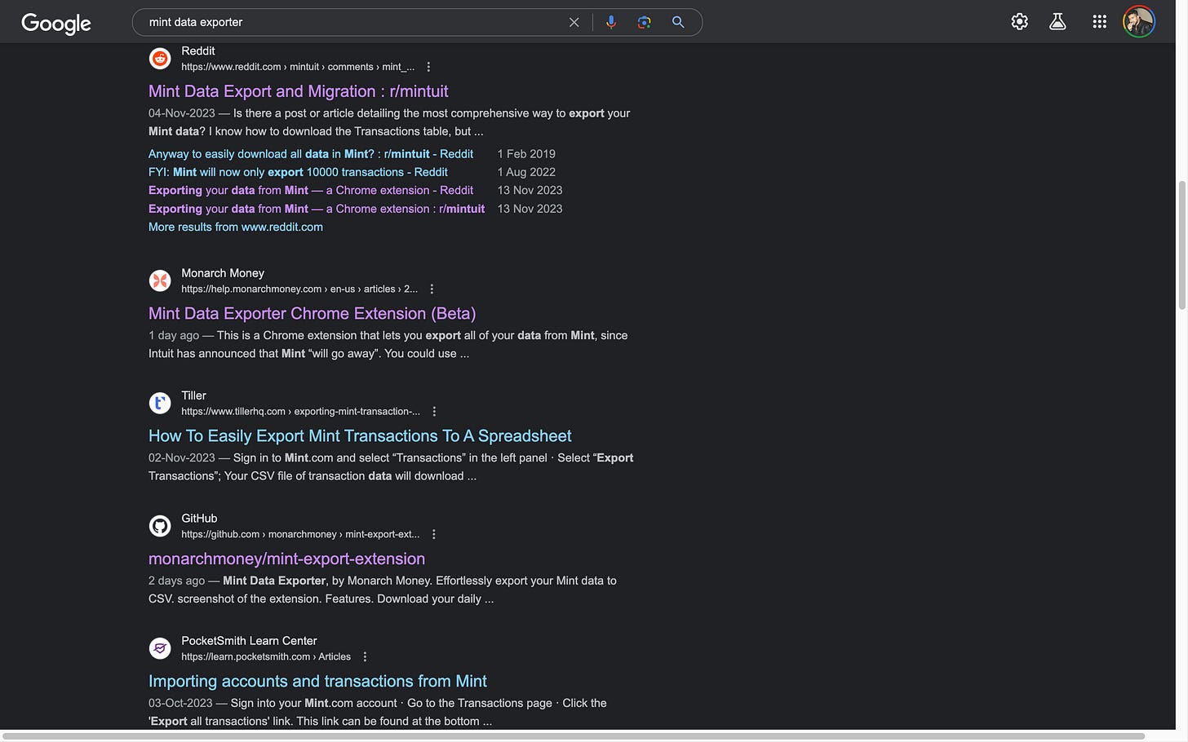Open 'Importing accounts and transactions from Mint'
Screen dimensions: 1188x742
click(x=317, y=681)
